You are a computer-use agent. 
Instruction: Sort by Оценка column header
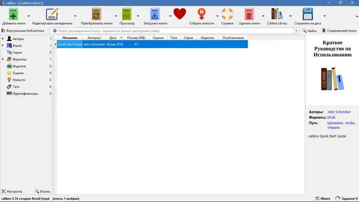click(x=158, y=38)
